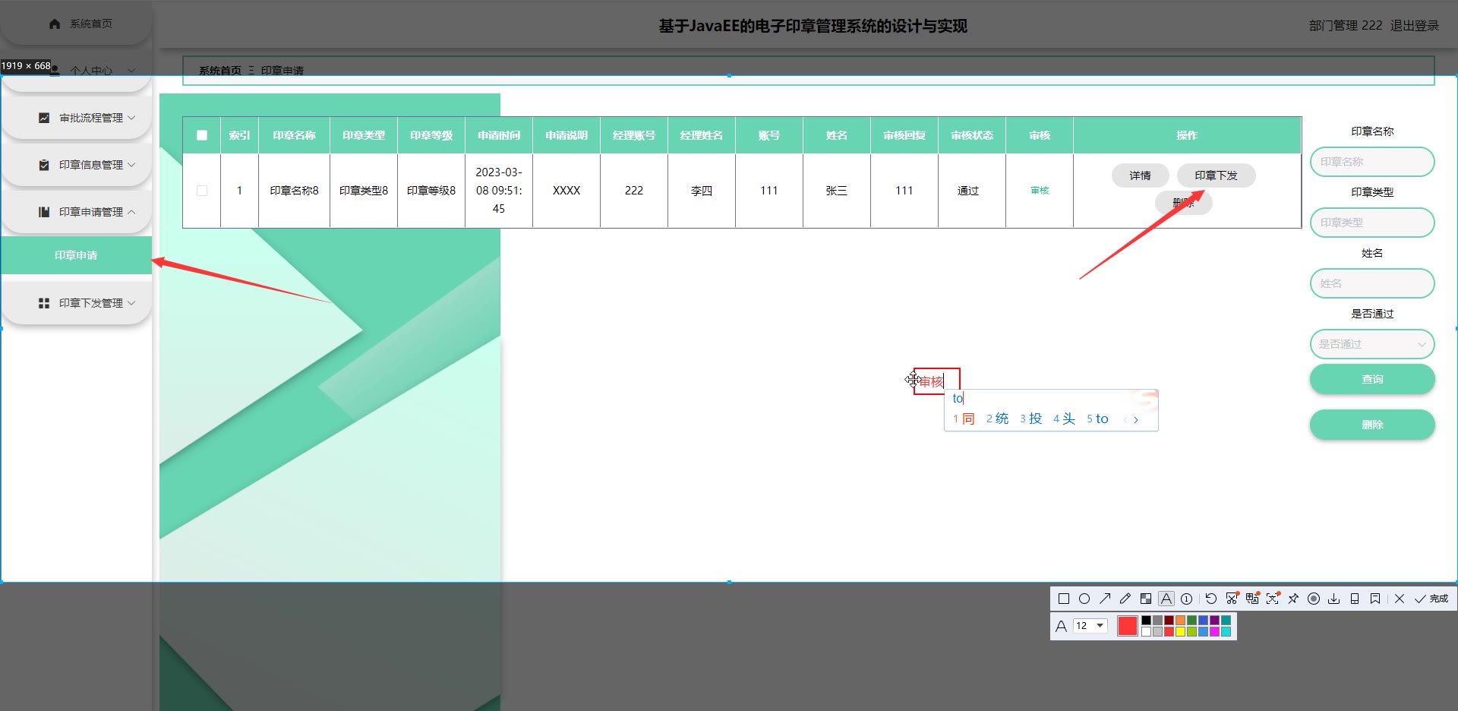Click the 退出登录 link
Screen dimensions: 1458x711
point(1415,26)
